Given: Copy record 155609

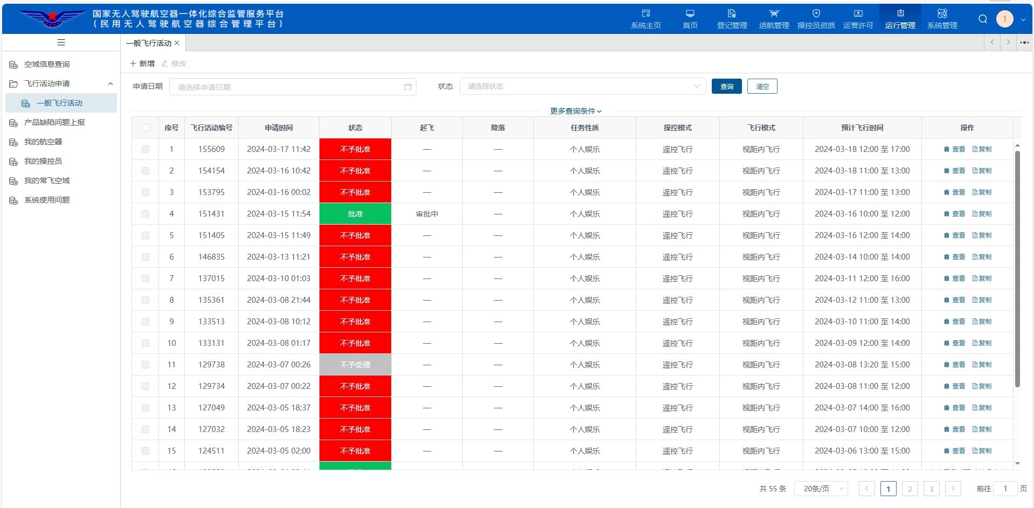Looking at the screenshot, I should (982, 149).
